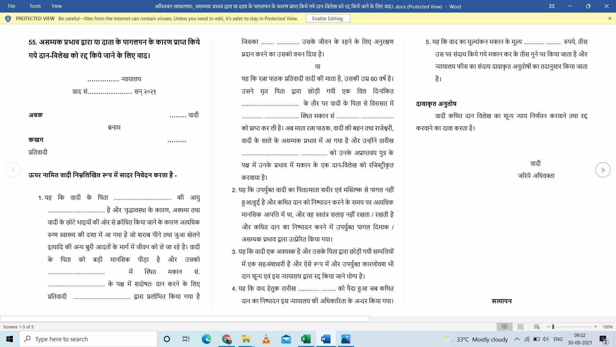616x347 pixels.
Task: Switch to Web Layout view
Action: [x=536, y=327]
